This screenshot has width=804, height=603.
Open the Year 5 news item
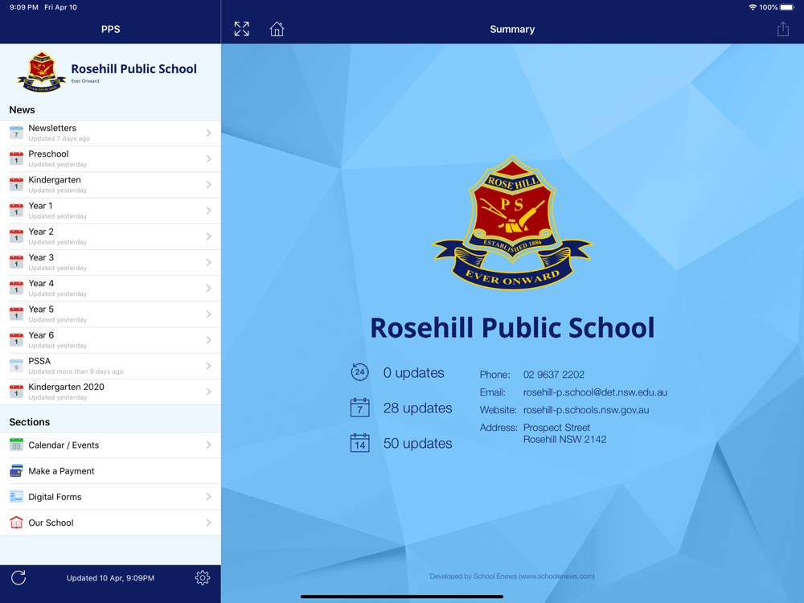110,314
